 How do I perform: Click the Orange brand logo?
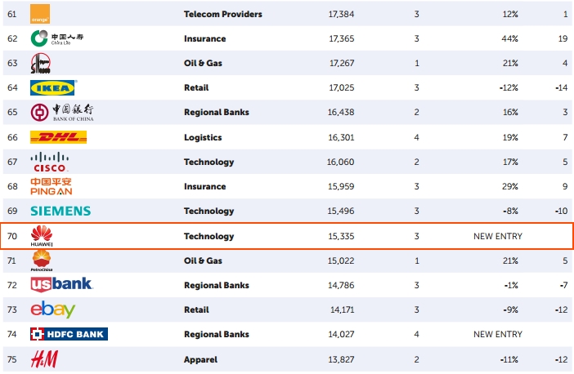pyautogui.click(x=40, y=14)
